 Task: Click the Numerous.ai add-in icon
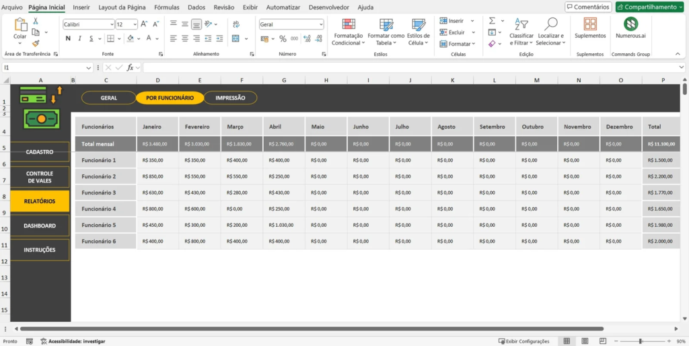pos(630,25)
